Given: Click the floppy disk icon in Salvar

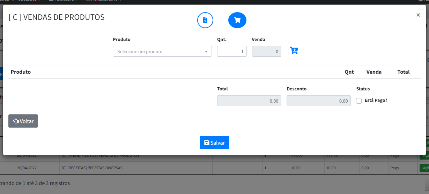Looking at the screenshot, I should pyautogui.click(x=207, y=143).
